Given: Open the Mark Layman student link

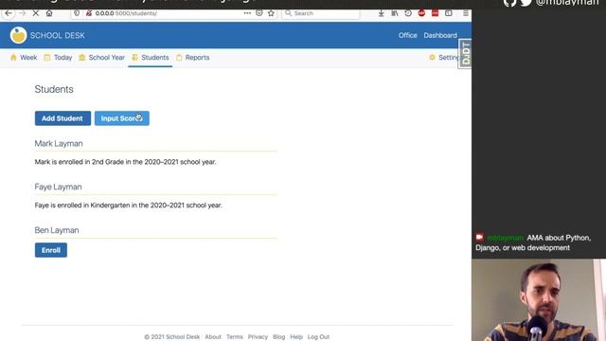Looking at the screenshot, I should tap(59, 143).
